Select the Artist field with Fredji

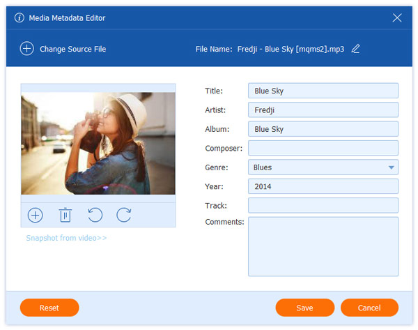pyautogui.click(x=323, y=110)
